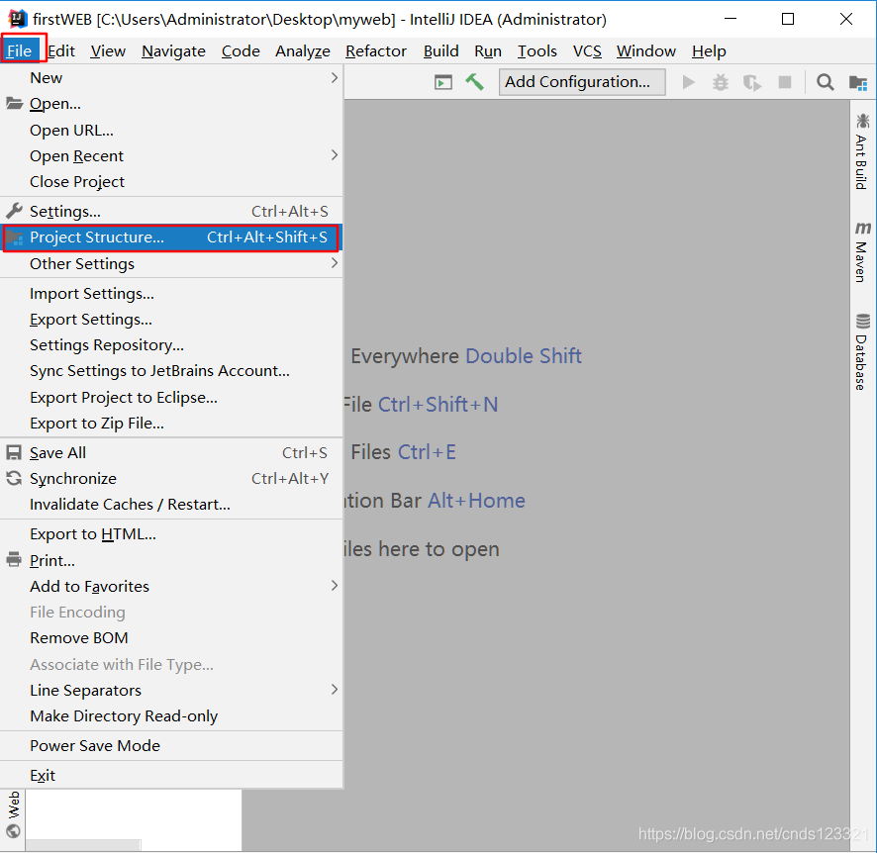The height and width of the screenshot is (853, 877).
Task: Expand the Open Recent submenu
Action: click(171, 156)
